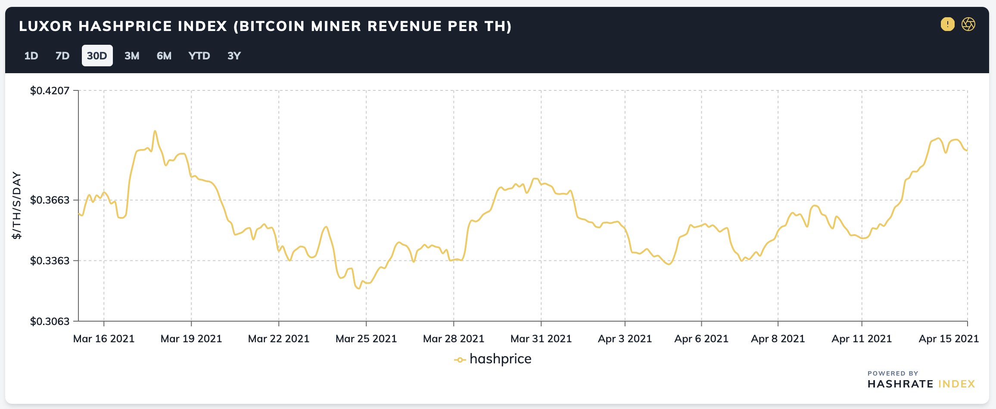Click the $/TH/S/DAY axis title

[16, 205]
